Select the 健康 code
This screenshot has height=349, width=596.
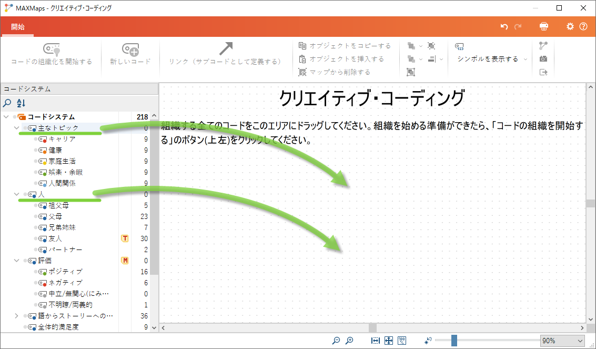pos(55,150)
